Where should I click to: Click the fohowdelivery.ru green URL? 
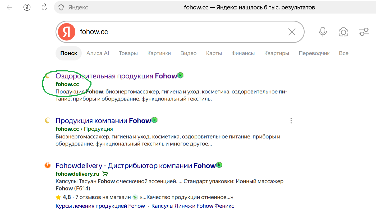(x=77, y=174)
